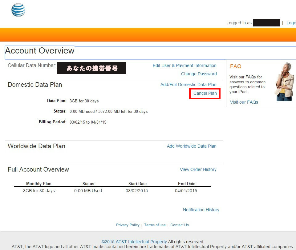The image size is (296, 250).
Task: Click the billing period '03/02/15 to 04/01/15'
Action: [x=88, y=122]
